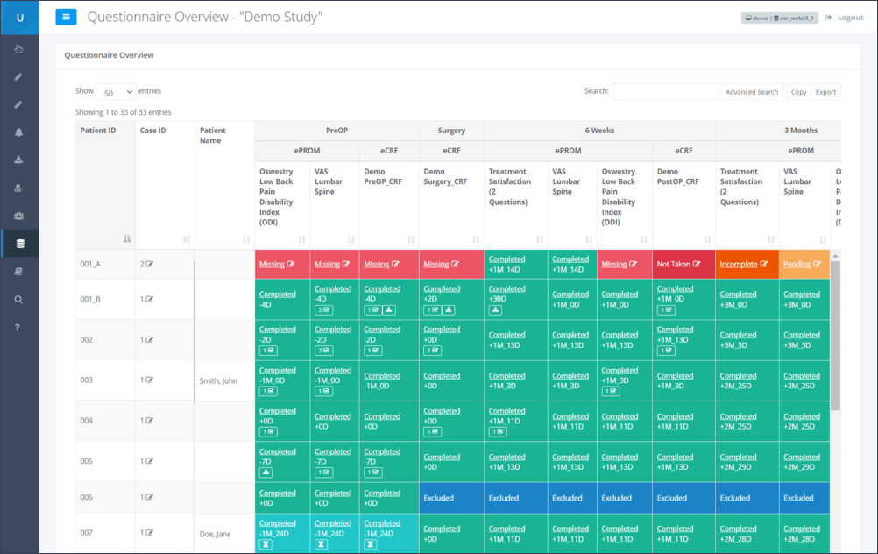This screenshot has width=878, height=554.
Task: Click edit icon on the Not Taken cell
Action: tap(698, 264)
